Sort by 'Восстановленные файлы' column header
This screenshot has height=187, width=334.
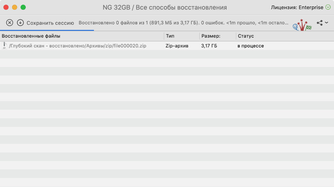[31, 36]
